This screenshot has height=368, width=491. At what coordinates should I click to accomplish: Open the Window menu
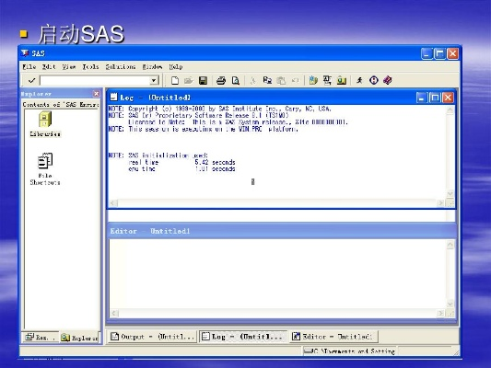(153, 66)
